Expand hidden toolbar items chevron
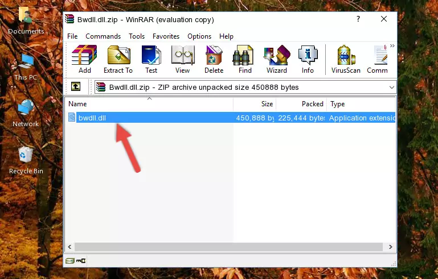438x279 pixels. point(392,45)
